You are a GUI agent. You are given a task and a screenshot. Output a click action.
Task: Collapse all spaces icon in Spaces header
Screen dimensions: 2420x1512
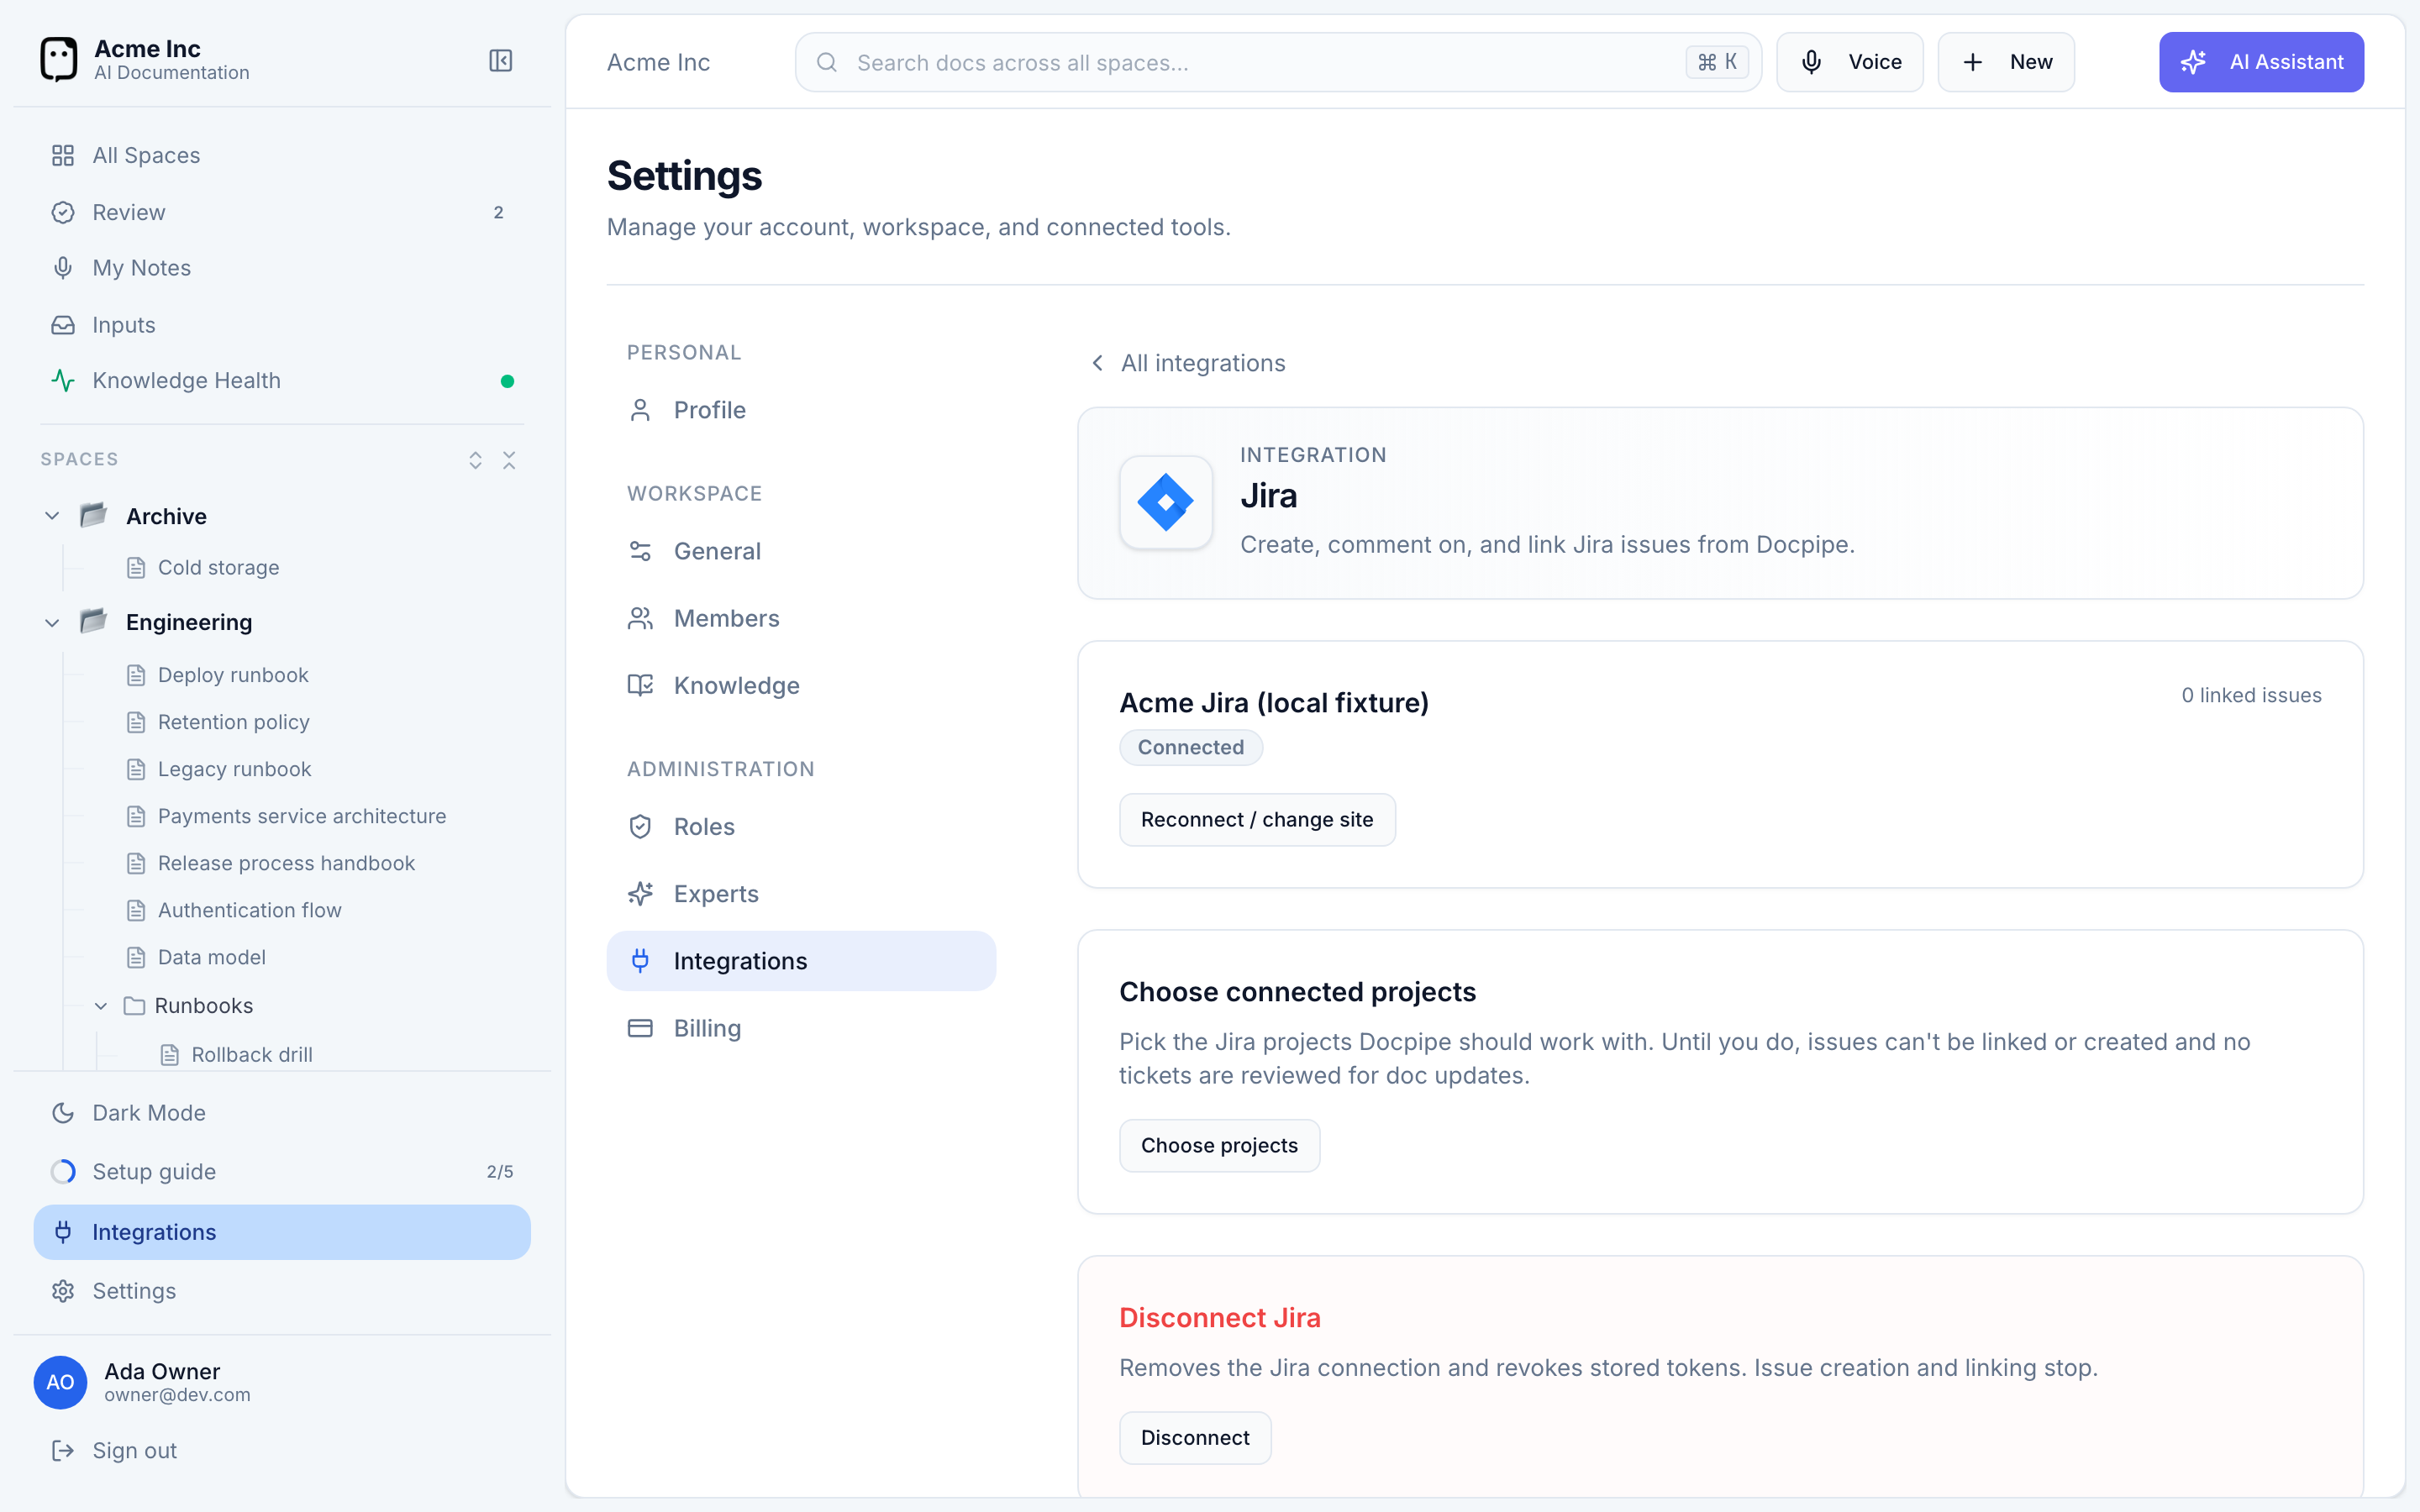click(x=509, y=459)
